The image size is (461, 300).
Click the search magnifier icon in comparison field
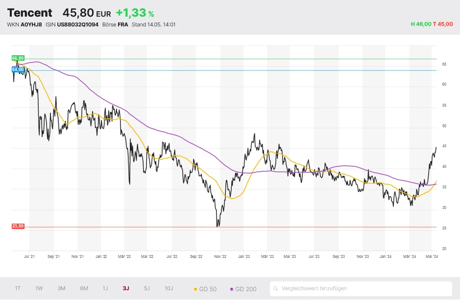click(x=276, y=289)
